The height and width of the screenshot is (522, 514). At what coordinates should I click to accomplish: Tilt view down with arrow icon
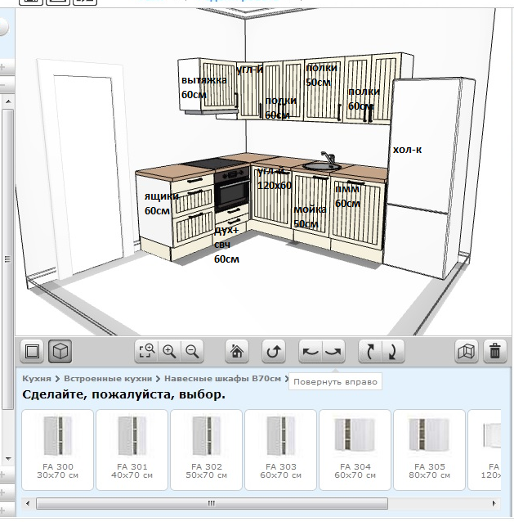click(393, 351)
